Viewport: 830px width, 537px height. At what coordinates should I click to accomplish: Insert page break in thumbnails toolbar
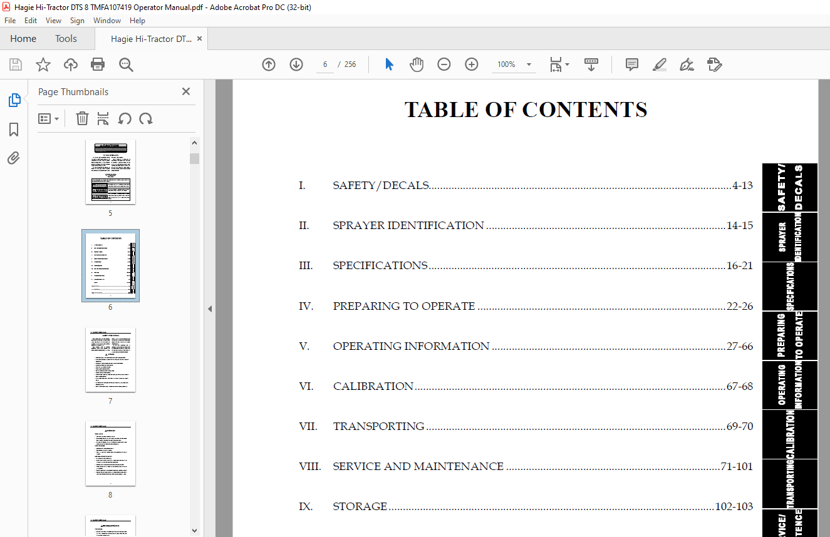pyautogui.click(x=103, y=118)
